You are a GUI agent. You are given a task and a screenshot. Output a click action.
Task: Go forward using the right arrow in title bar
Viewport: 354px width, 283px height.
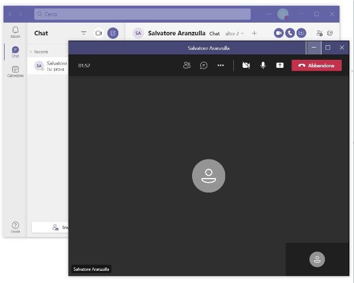pos(20,14)
